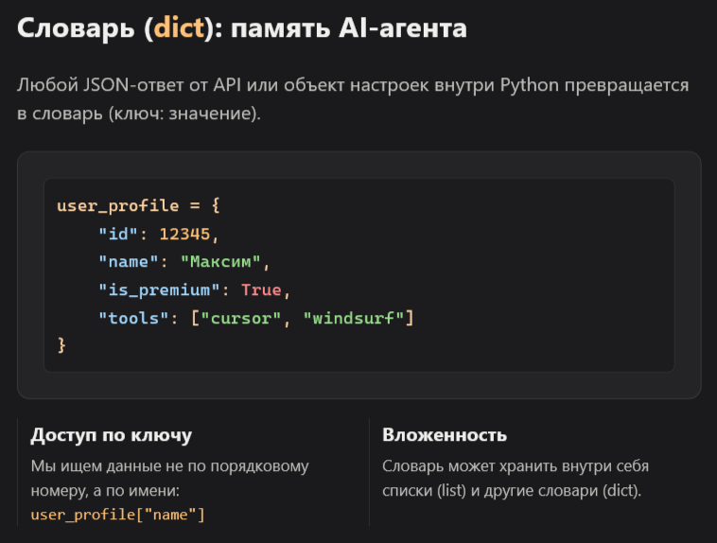Viewport: 717px width, 543px height.
Task: Click the orange word "dict" in the heading
Action: click(x=179, y=27)
